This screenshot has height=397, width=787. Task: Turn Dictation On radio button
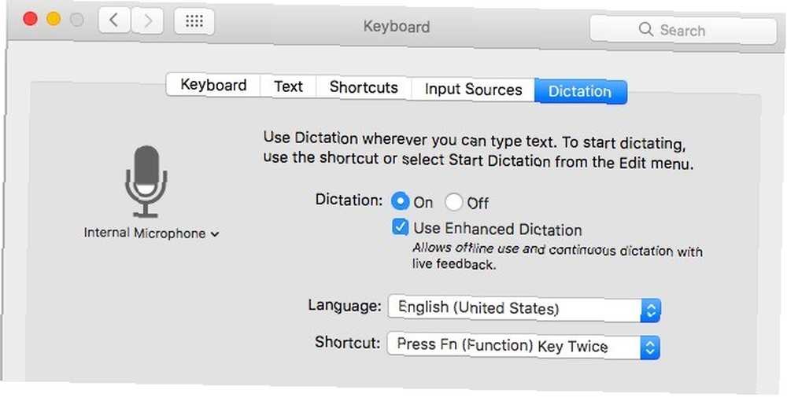400,201
